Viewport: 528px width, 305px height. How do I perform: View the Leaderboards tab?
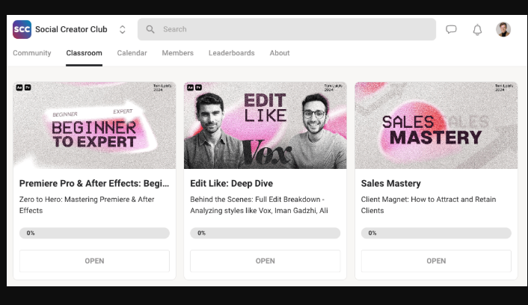(231, 53)
